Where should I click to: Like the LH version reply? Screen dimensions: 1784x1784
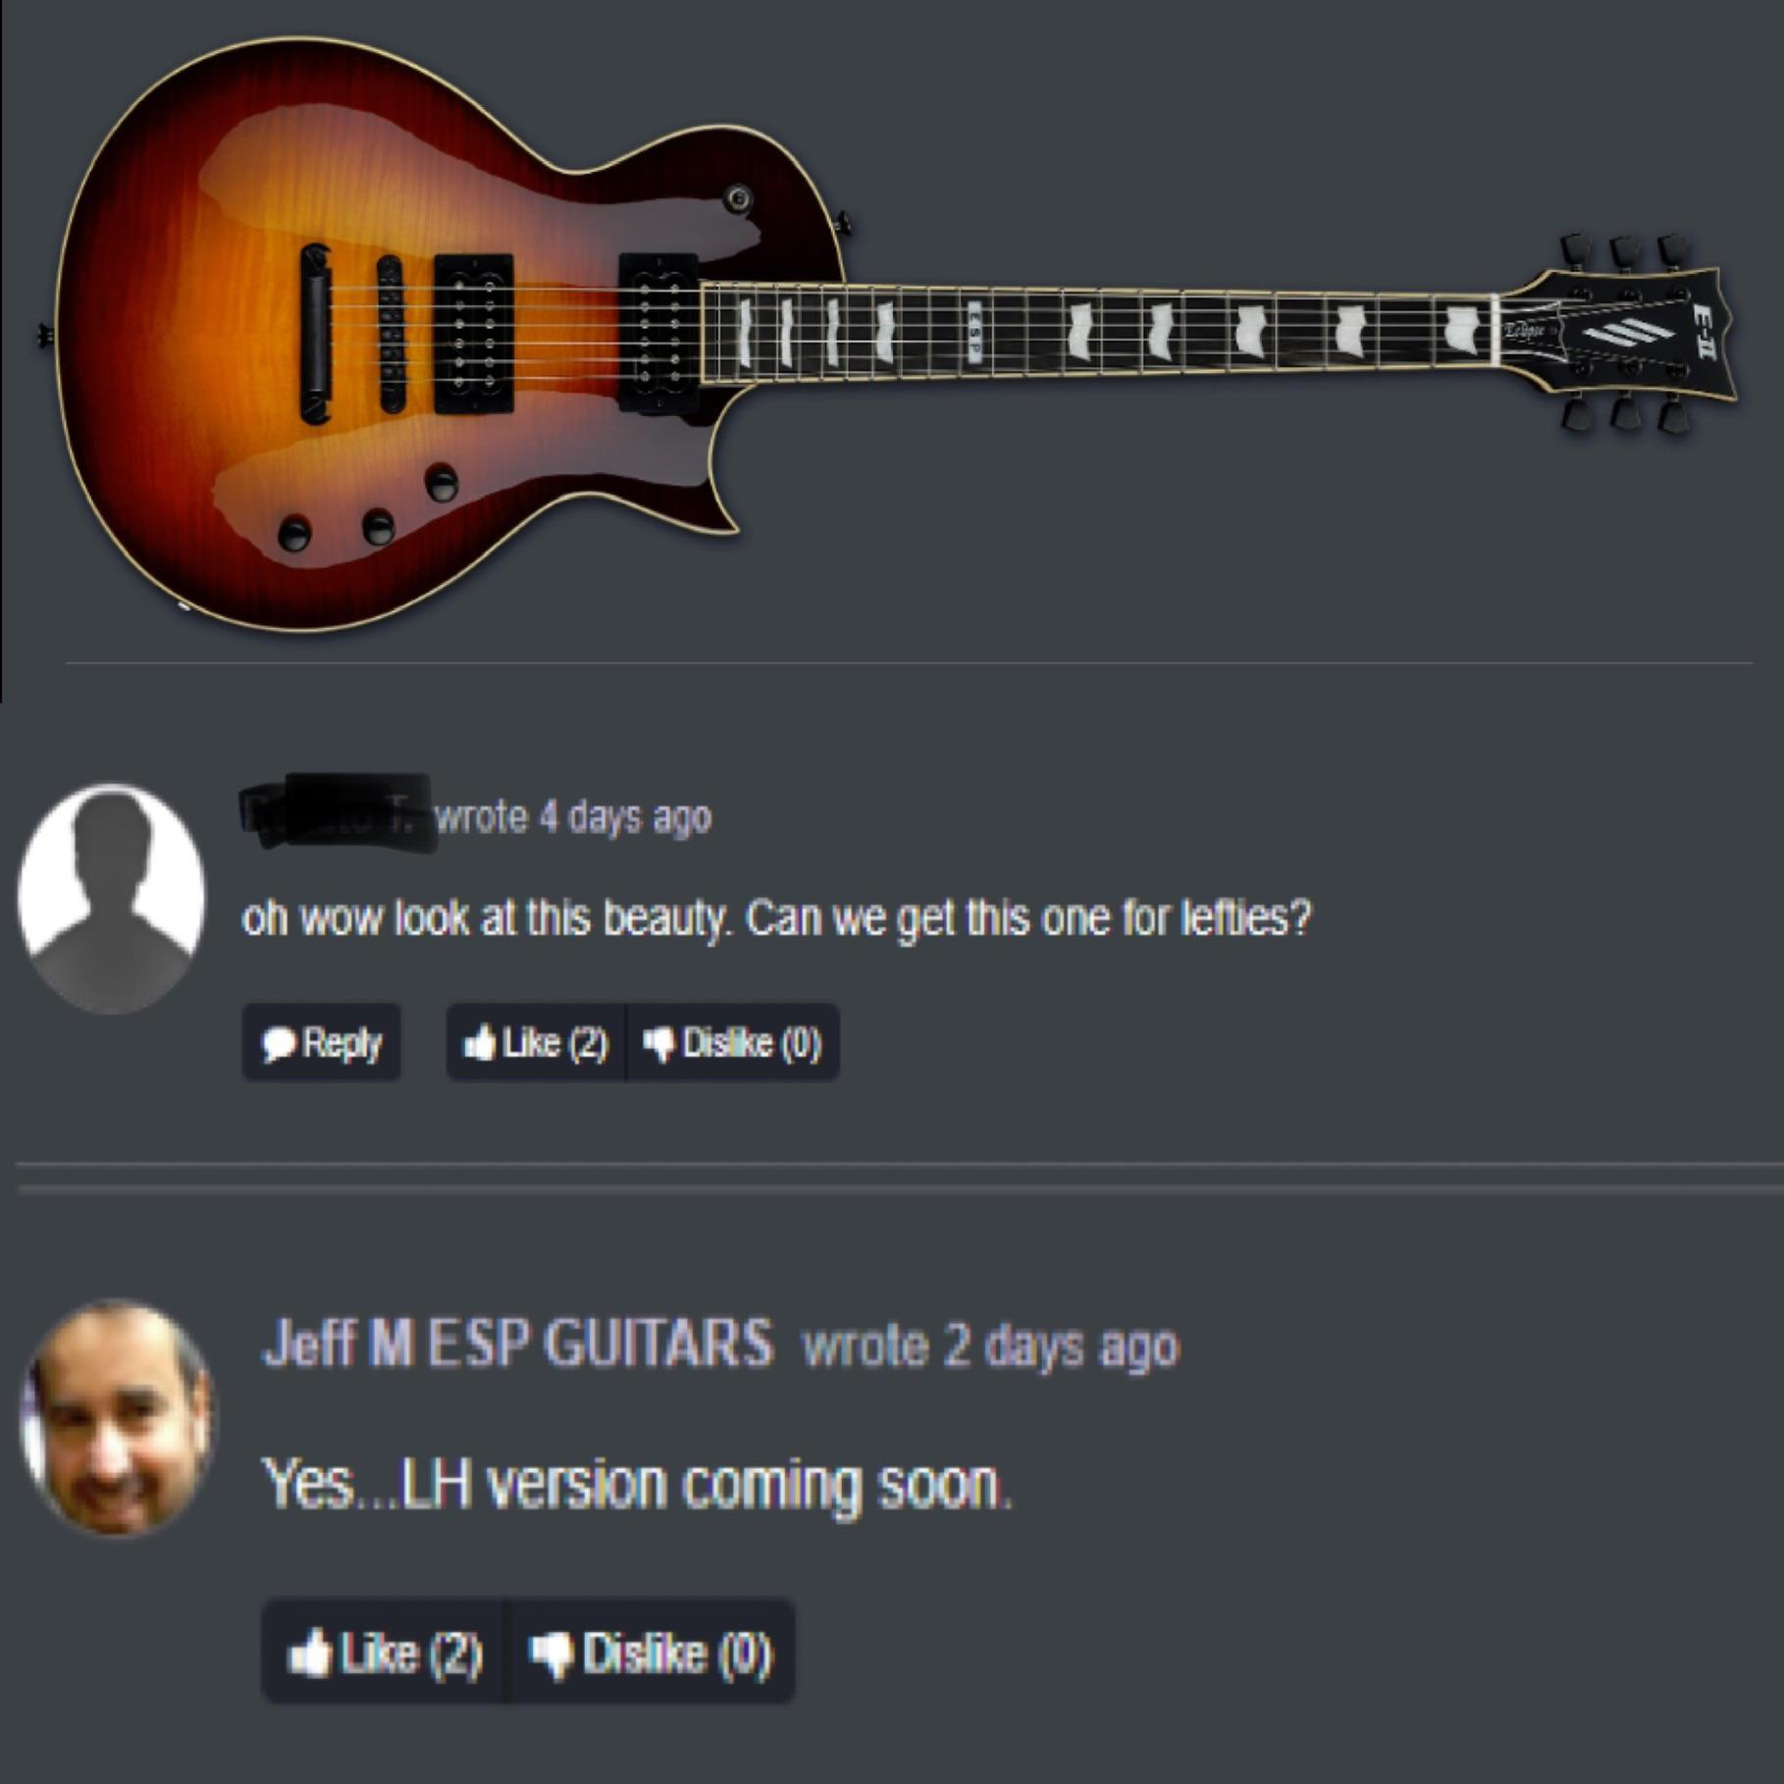pyautogui.click(x=384, y=1653)
